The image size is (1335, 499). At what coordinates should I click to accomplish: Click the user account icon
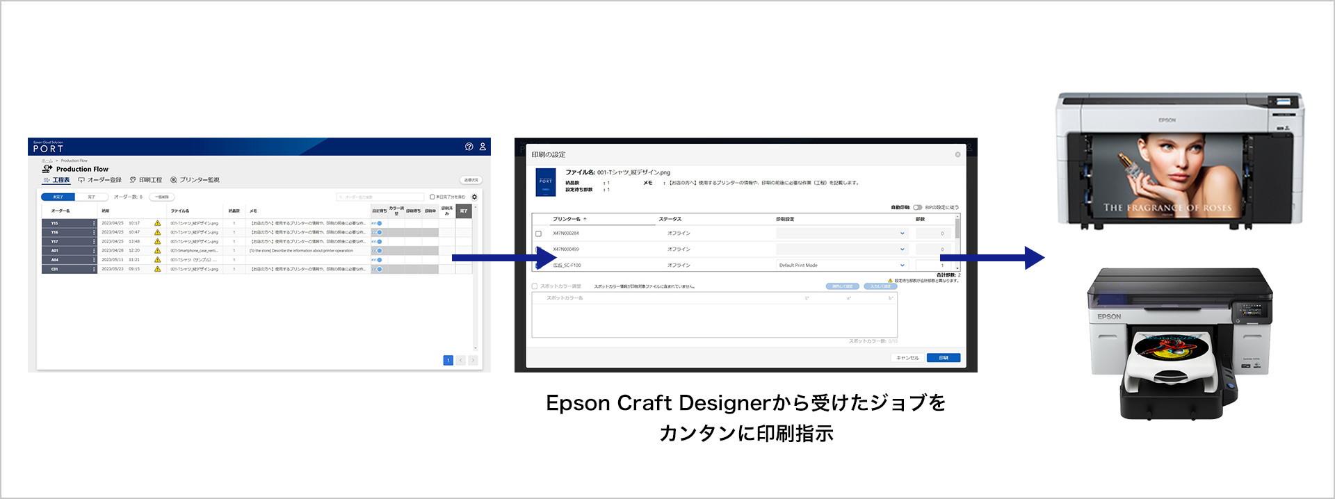coord(483,147)
